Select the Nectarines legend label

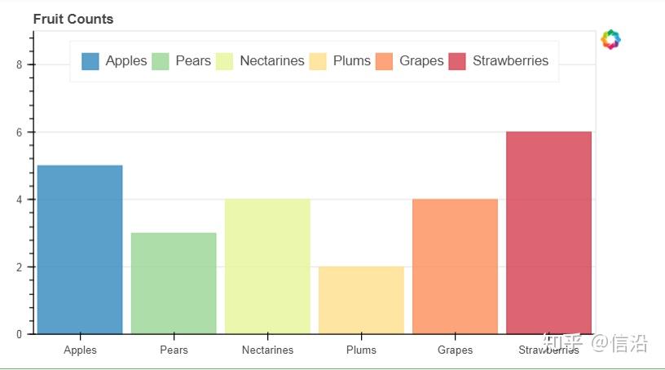pyautogui.click(x=272, y=61)
